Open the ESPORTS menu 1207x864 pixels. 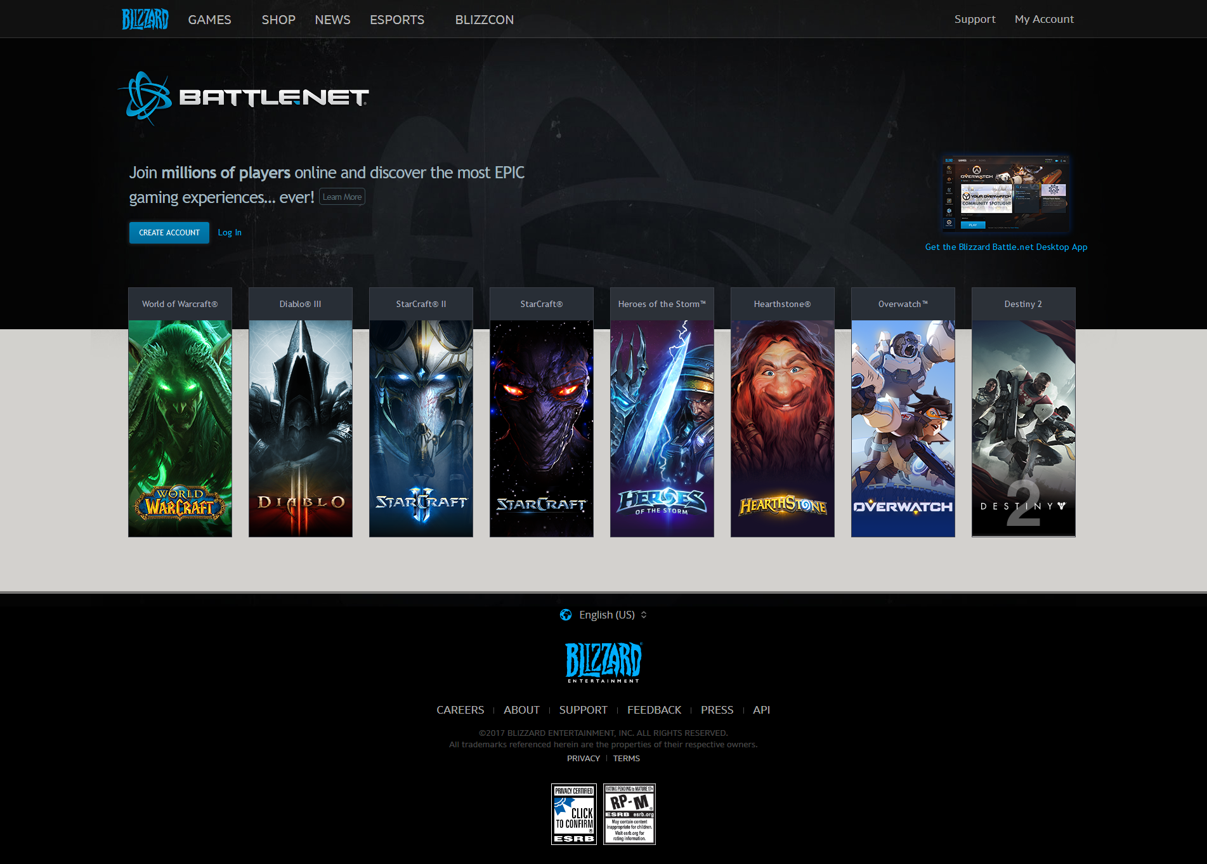pos(397,20)
